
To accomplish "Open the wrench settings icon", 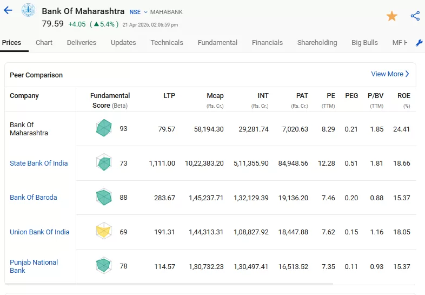I will click(x=419, y=43).
